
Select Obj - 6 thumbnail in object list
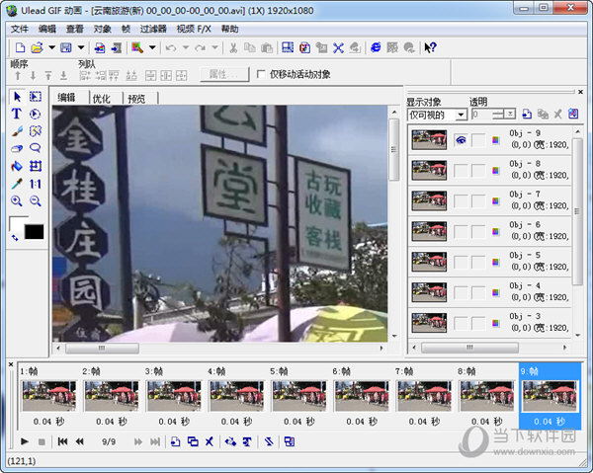[x=429, y=231]
